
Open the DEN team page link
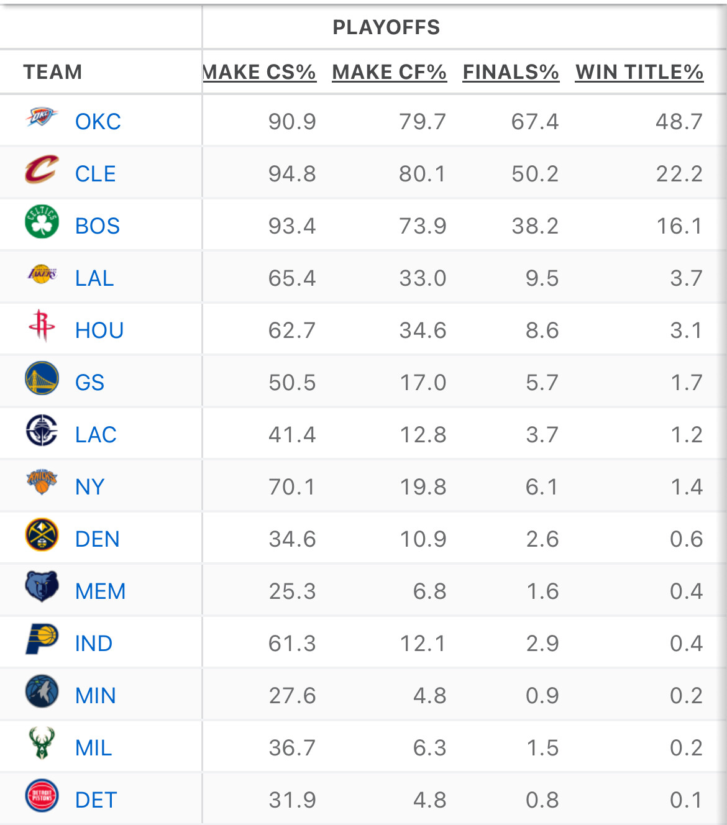pyautogui.click(x=98, y=539)
